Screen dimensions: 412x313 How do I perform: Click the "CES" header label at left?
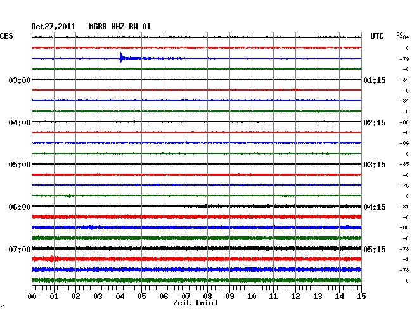tap(6, 36)
